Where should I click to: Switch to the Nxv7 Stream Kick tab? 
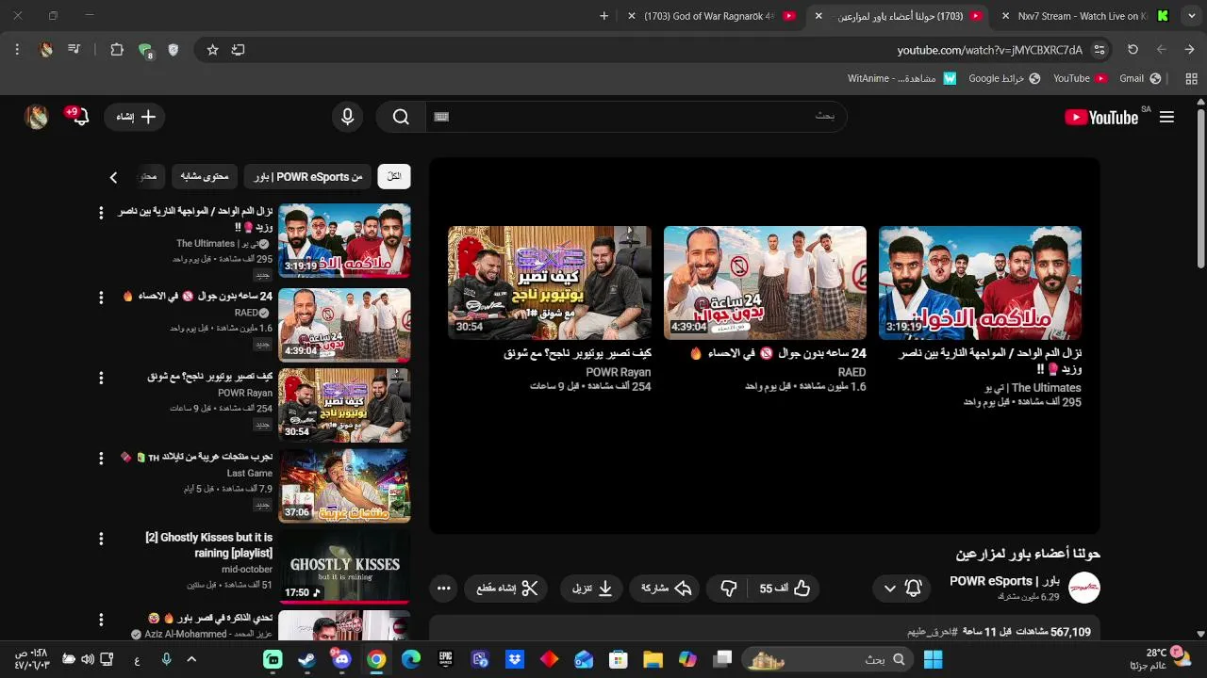click(1083, 16)
